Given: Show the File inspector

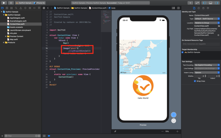Looking at the screenshot, I should [x=194, y=8].
